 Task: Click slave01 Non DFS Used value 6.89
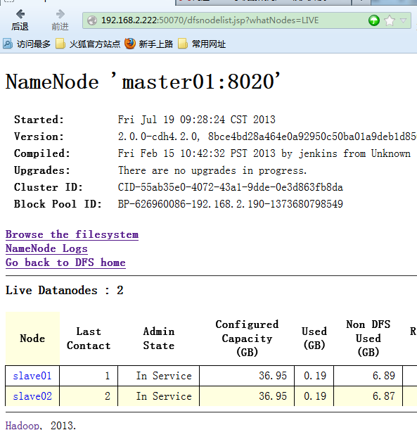point(384,376)
